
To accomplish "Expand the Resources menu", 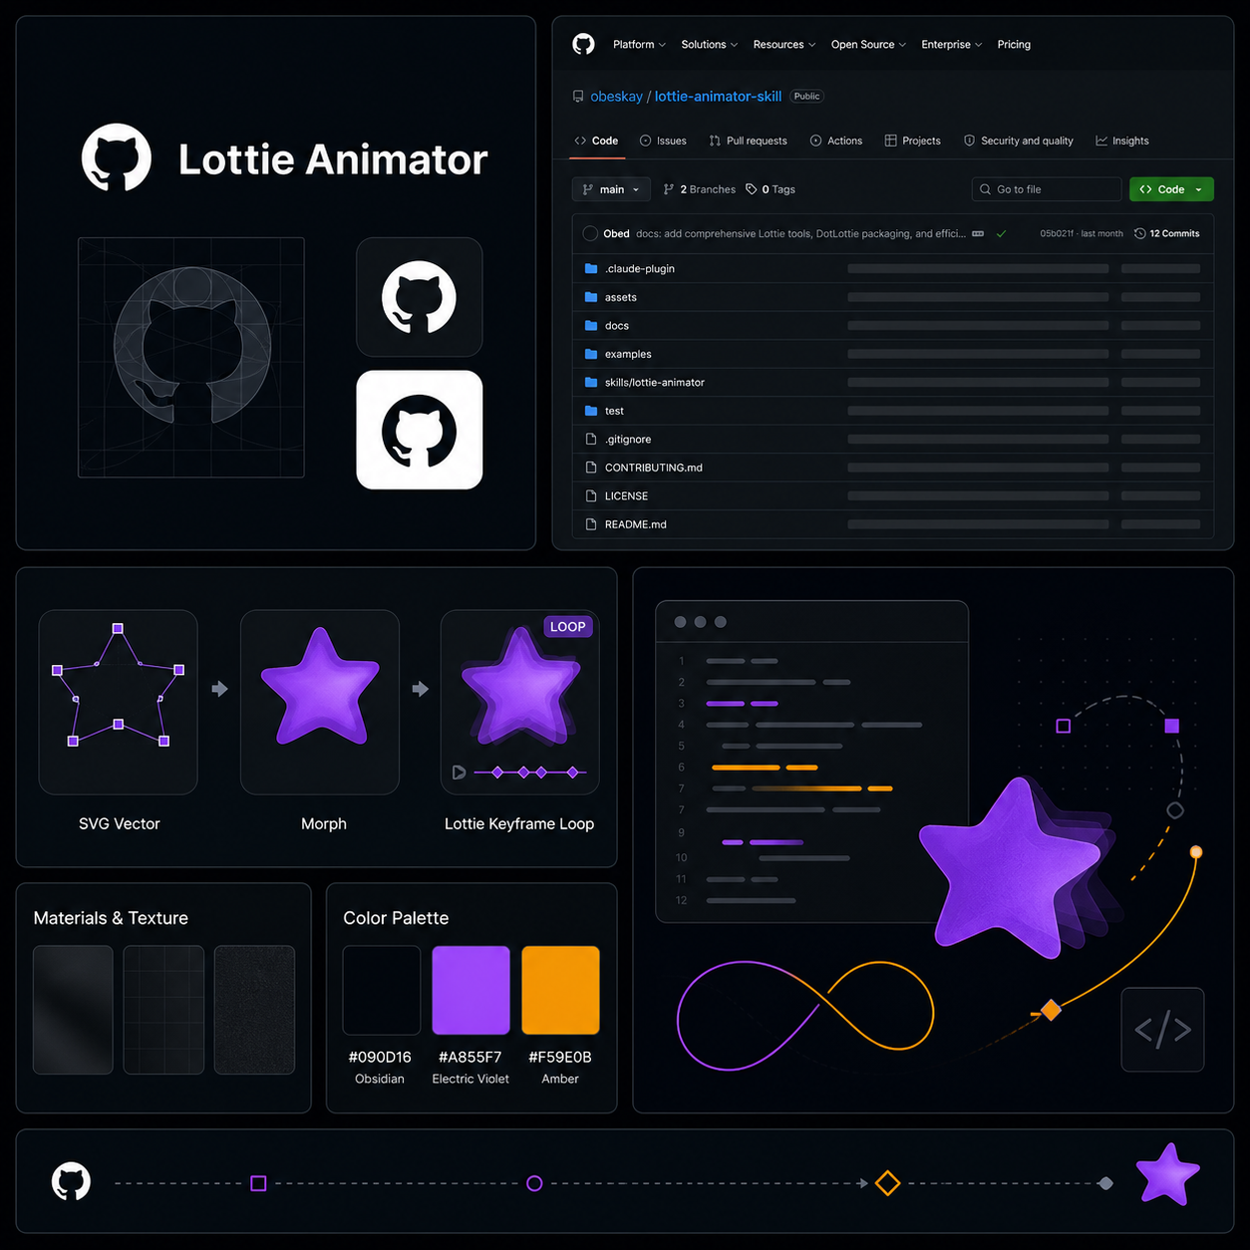I will coord(784,45).
